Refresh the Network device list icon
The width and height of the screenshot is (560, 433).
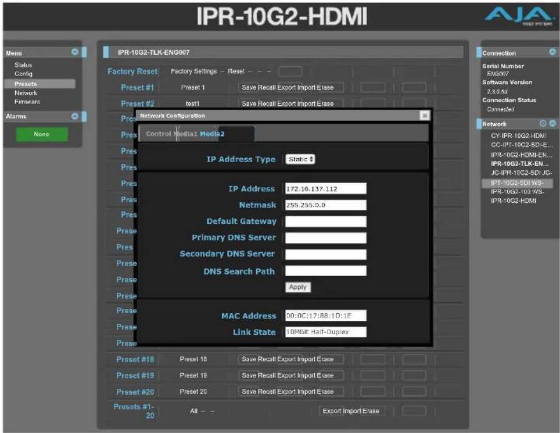click(543, 123)
